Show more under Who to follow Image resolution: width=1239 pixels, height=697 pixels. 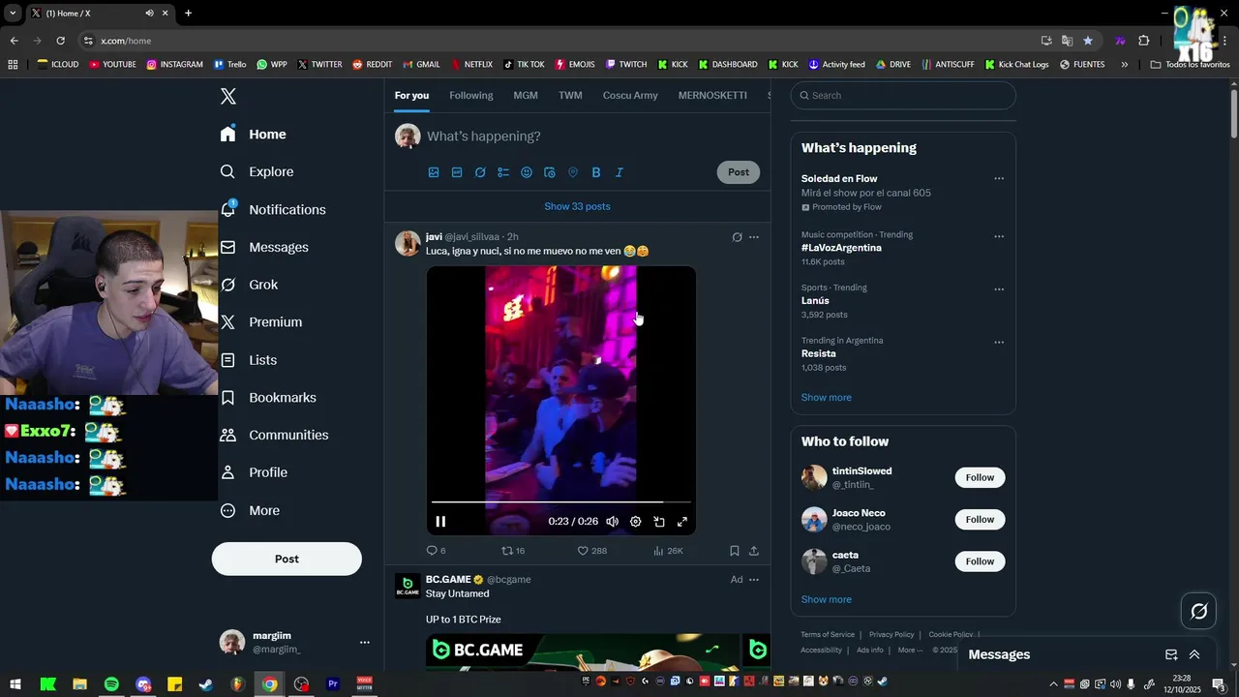click(x=827, y=599)
